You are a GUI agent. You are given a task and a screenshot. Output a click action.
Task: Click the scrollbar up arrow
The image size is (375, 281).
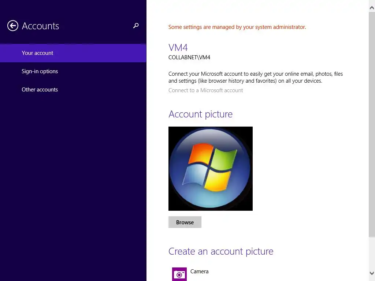tap(372, 8)
